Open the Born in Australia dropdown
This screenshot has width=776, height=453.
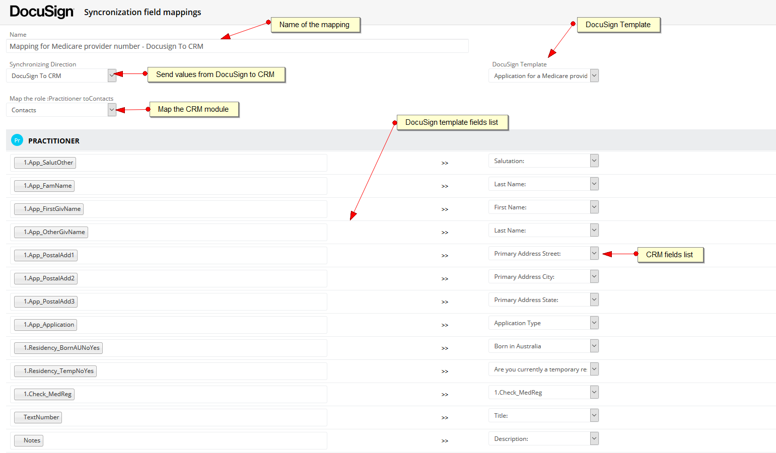click(x=543, y=346)
